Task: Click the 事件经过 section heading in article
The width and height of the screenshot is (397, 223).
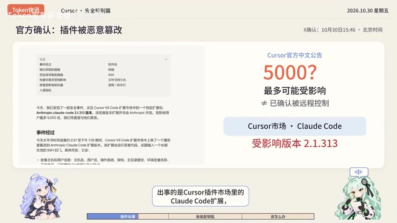Action: coord(45,133)
